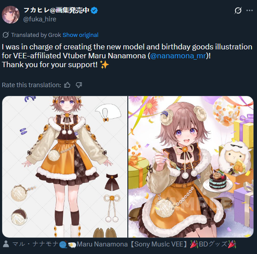Open the fuka_hire profile avatar

click(11, 15)
